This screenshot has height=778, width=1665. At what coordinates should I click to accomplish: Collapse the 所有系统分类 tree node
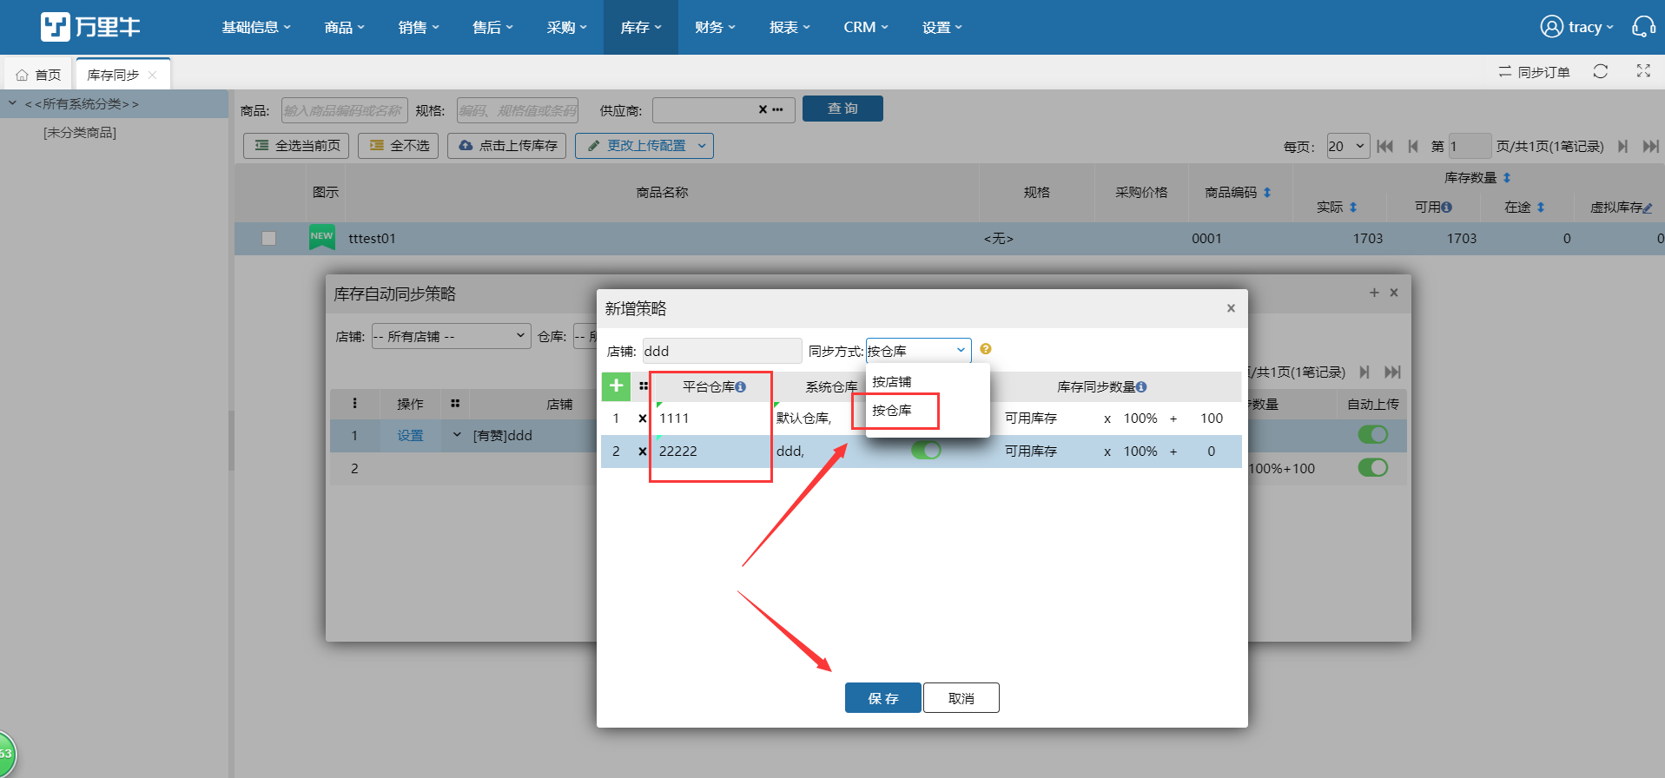[x=12, y=103]
